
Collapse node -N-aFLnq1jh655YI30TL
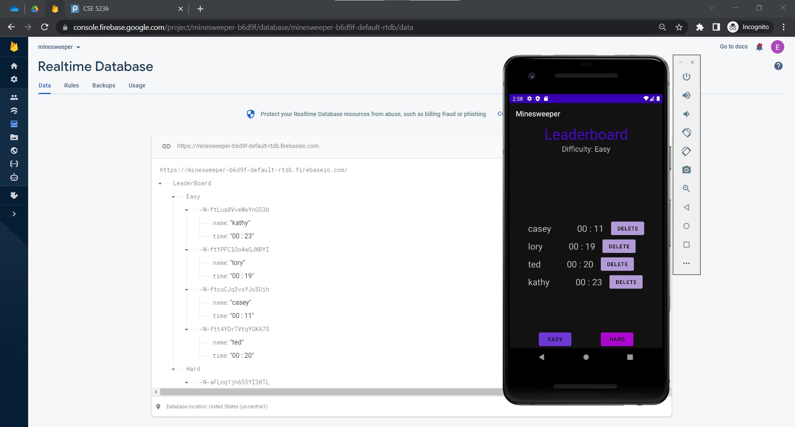click(x=187, y=382)
